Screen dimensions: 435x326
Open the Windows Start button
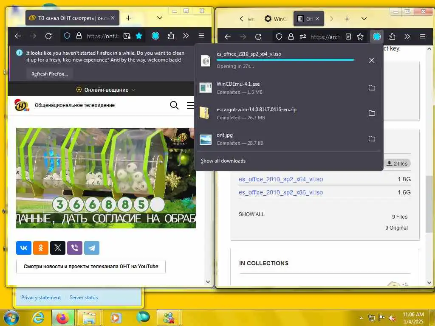11,318
